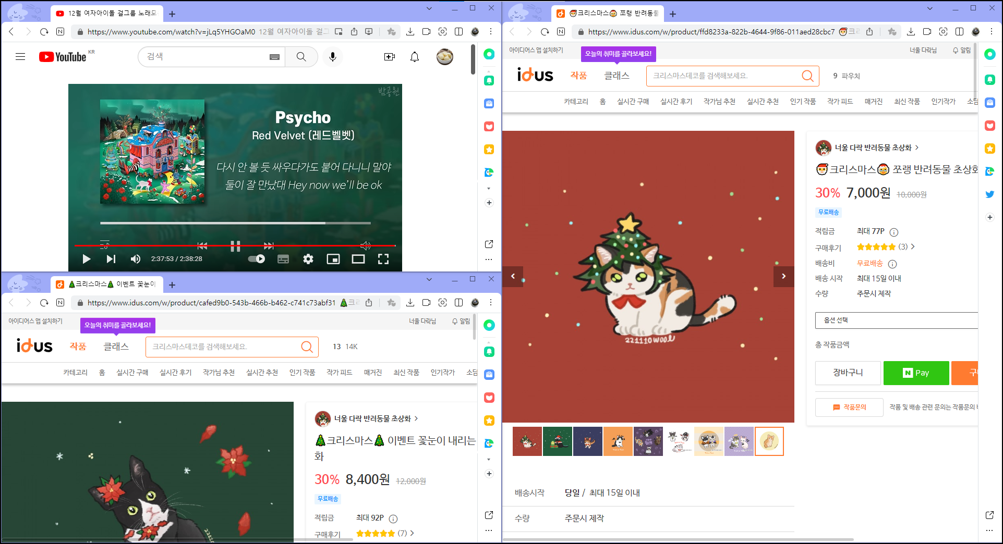Image resolution: width=1003 pixels, height=544 pixels.
Task: Open 인기 작품 in right idus window
Action: [803, 102]
